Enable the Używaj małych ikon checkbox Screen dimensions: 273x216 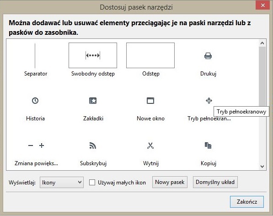(x=92, y=183)
